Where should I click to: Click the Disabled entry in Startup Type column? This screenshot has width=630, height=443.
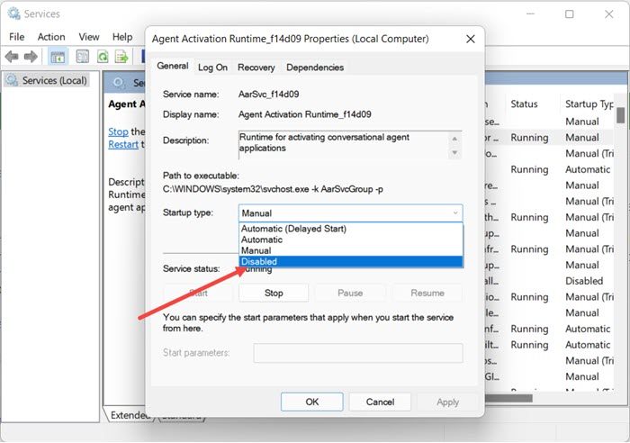coord(584,281)
